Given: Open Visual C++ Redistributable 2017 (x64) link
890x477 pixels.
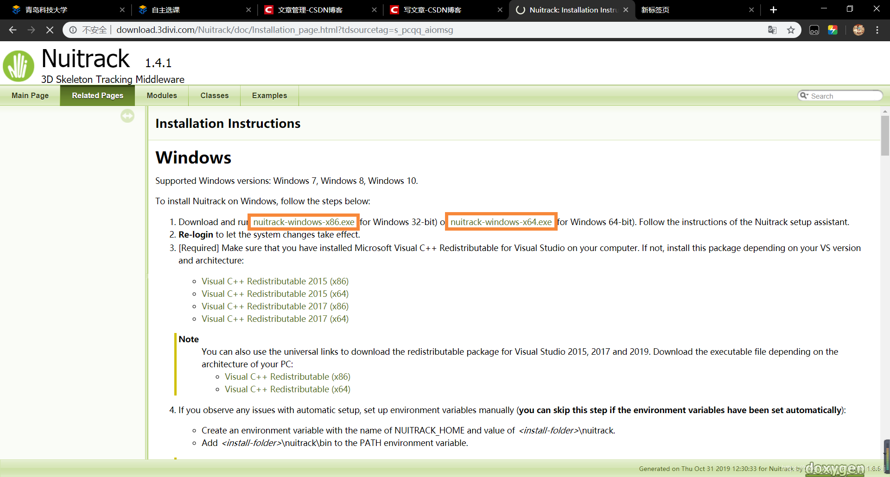Looking at the screenshot, I should click(x=275, y=319).
